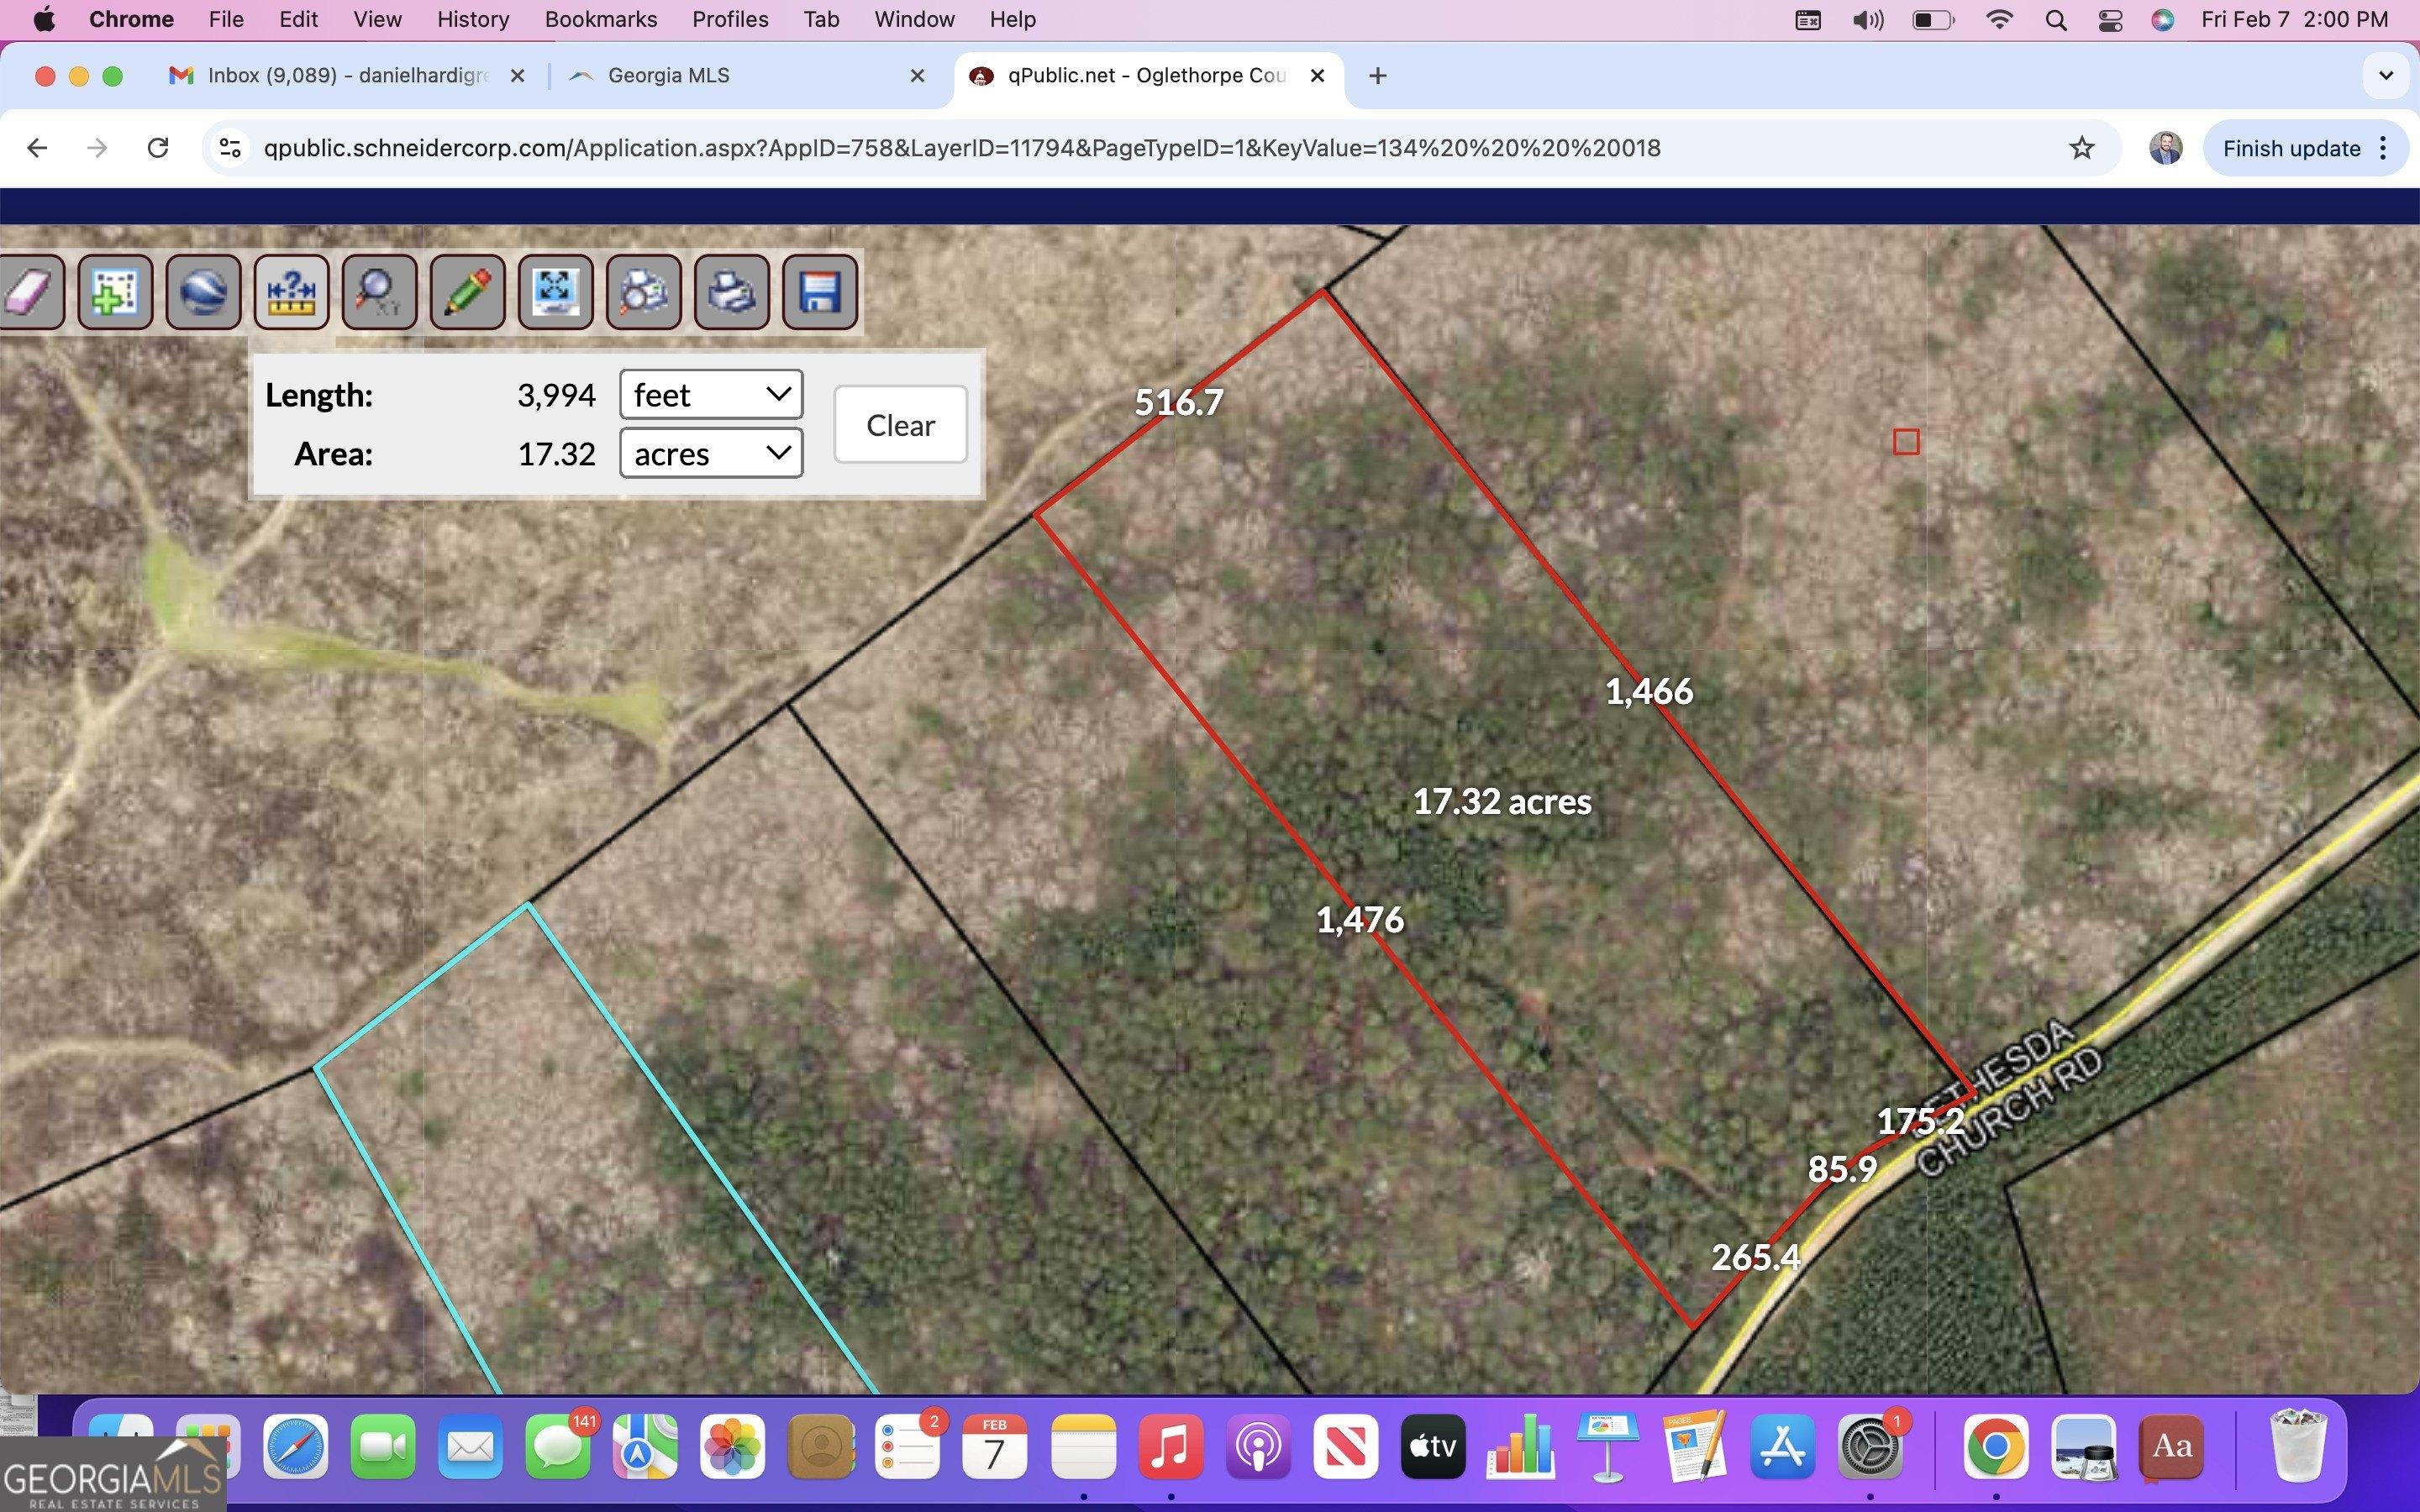Activate the green pencil draw tool
2420x1512 pixels.
(x=467, y=292)
